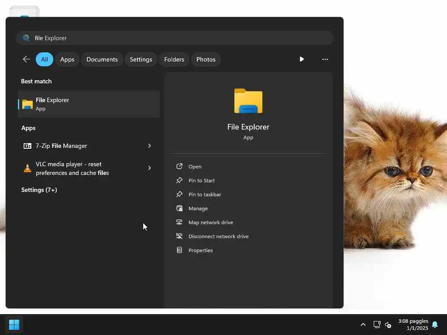Open the three-dots more options menu
447x335 pixels.
tap(325, 59)
